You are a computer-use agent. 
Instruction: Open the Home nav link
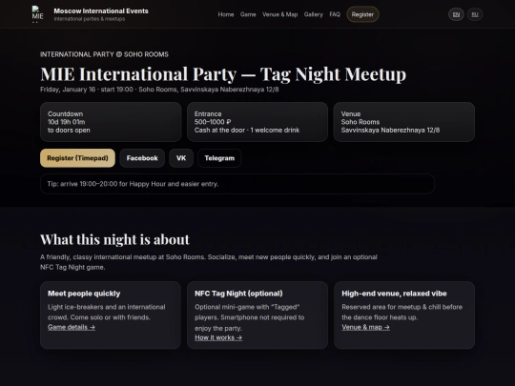tap(226, 14)
